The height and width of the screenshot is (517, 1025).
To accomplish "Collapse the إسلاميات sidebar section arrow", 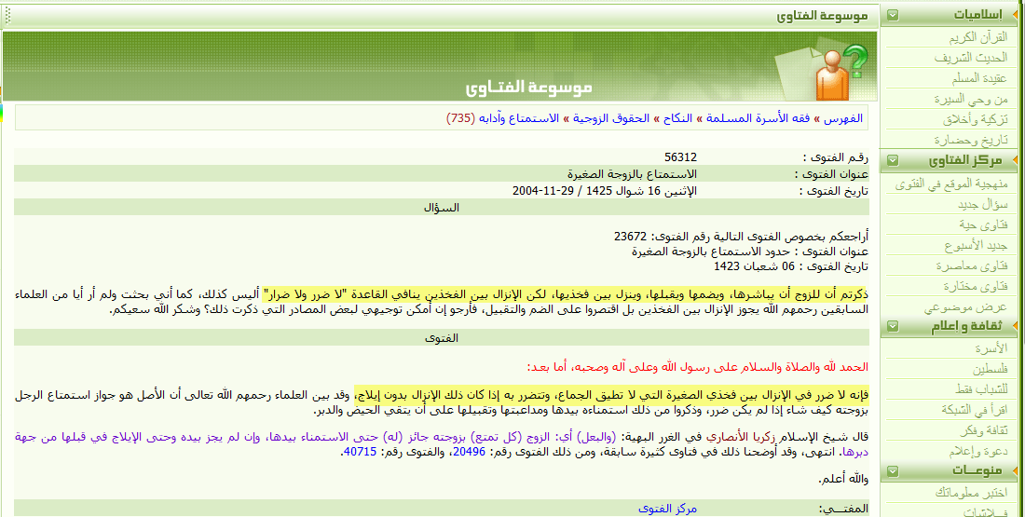I will click(x=893, y=15).
